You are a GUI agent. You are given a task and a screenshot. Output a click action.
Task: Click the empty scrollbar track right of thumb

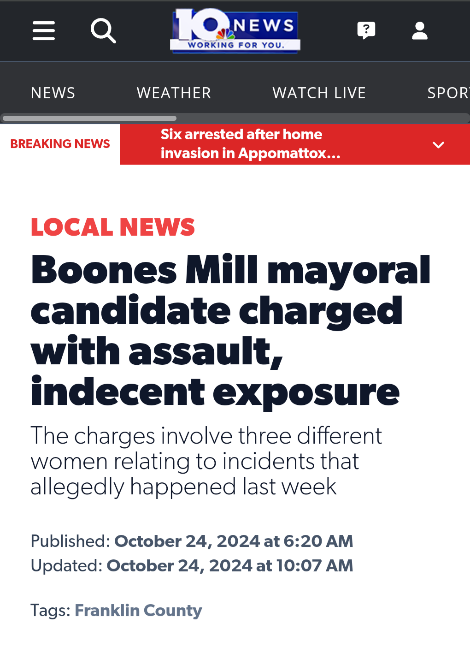323,118
